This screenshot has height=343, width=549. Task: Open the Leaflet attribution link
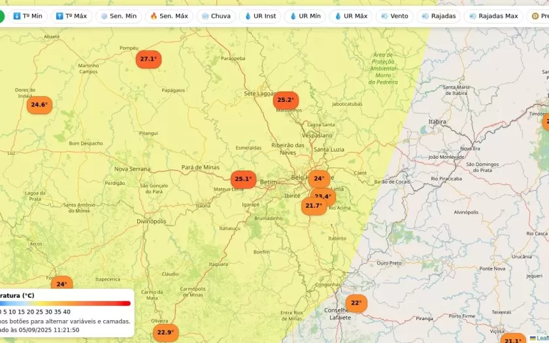coord(540,338)
